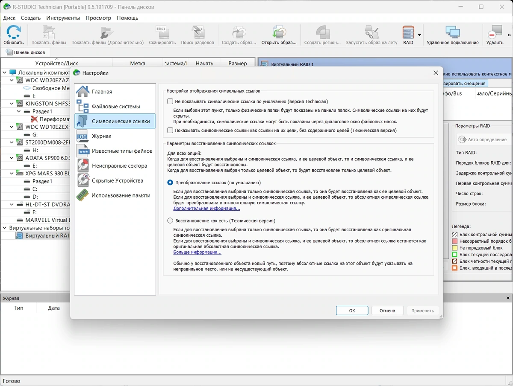Collapse the WDC WD10EZEX disk node

12,127
